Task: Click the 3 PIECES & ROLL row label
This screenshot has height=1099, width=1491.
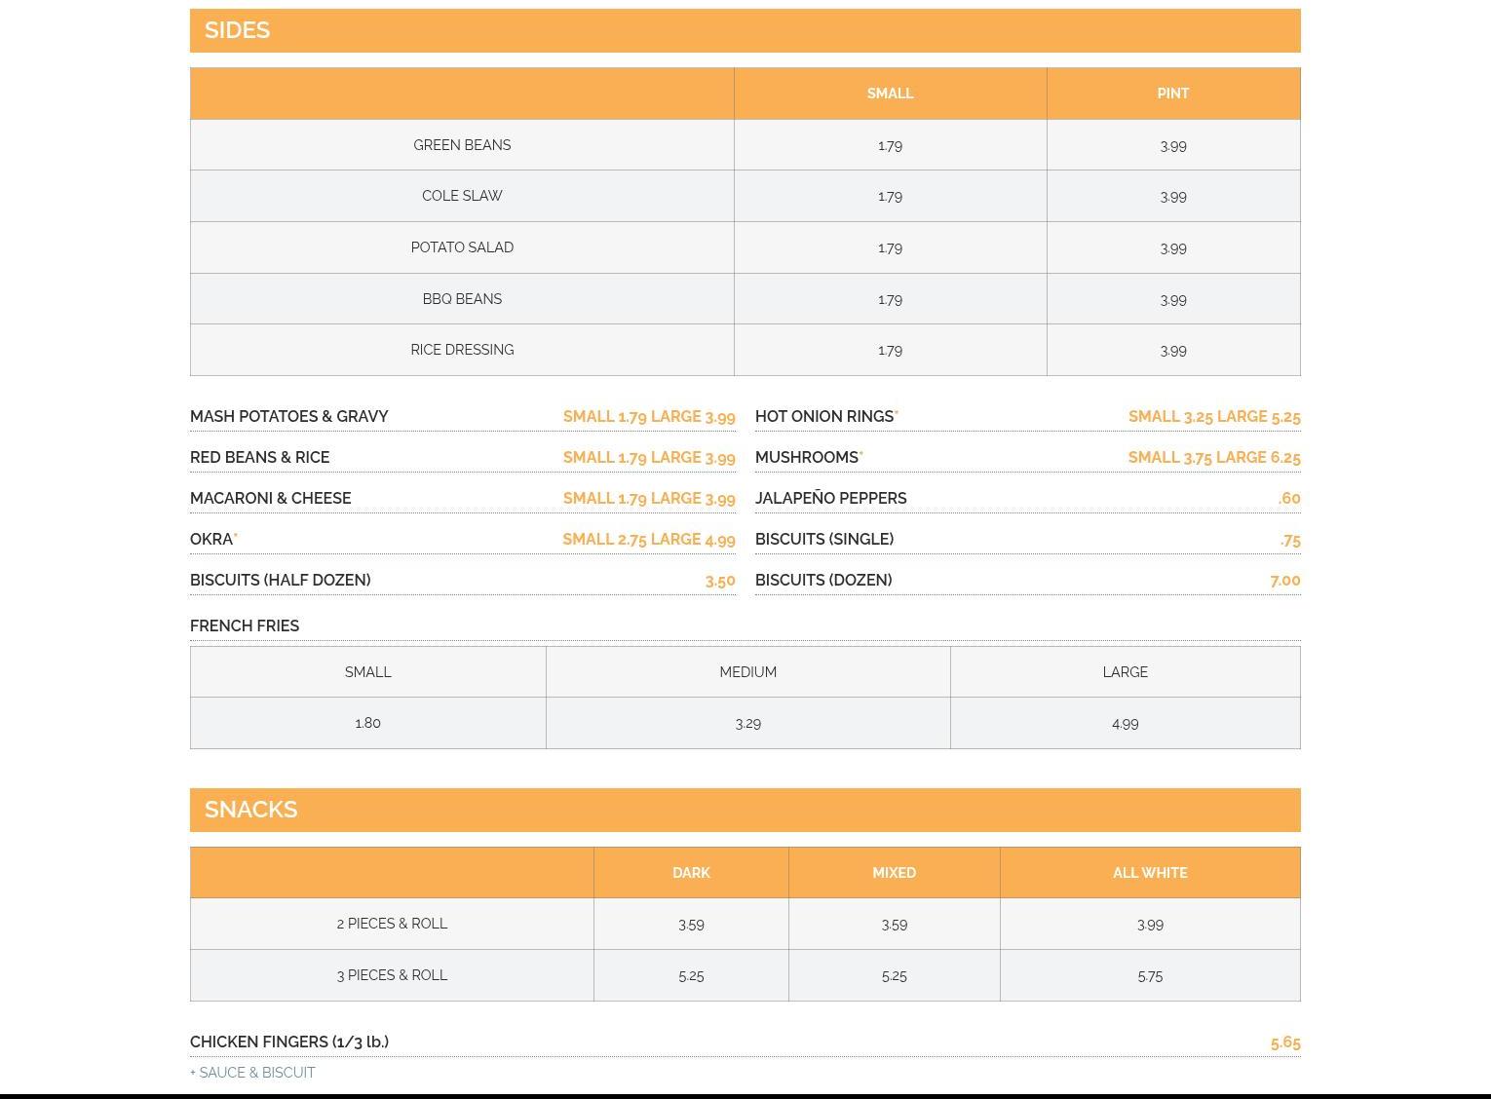Action: [392, 975]
